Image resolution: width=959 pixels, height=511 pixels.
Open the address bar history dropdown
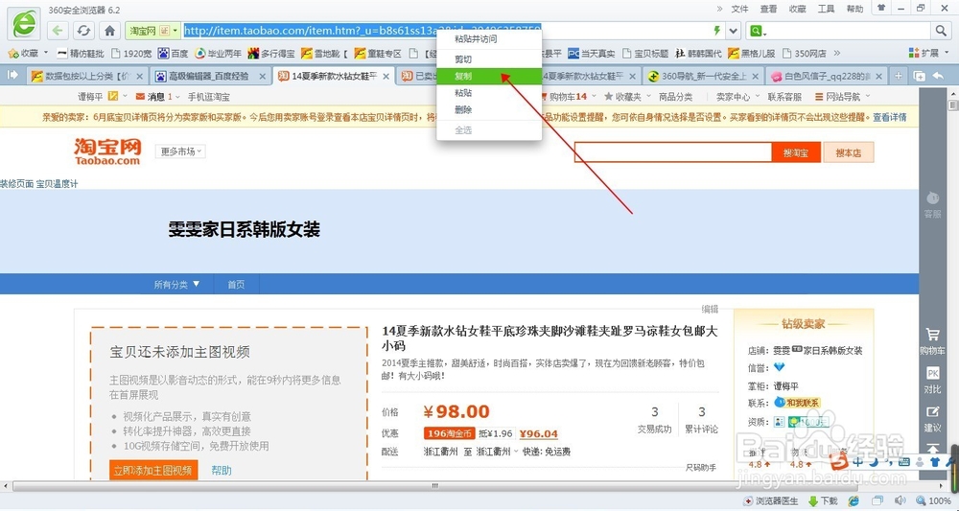pyautogui.click(x=734, y=31)
